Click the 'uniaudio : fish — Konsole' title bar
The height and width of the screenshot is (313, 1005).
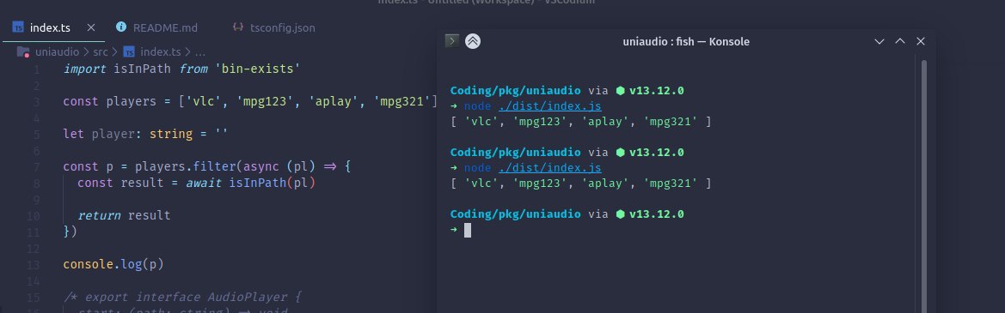[686, 41]
